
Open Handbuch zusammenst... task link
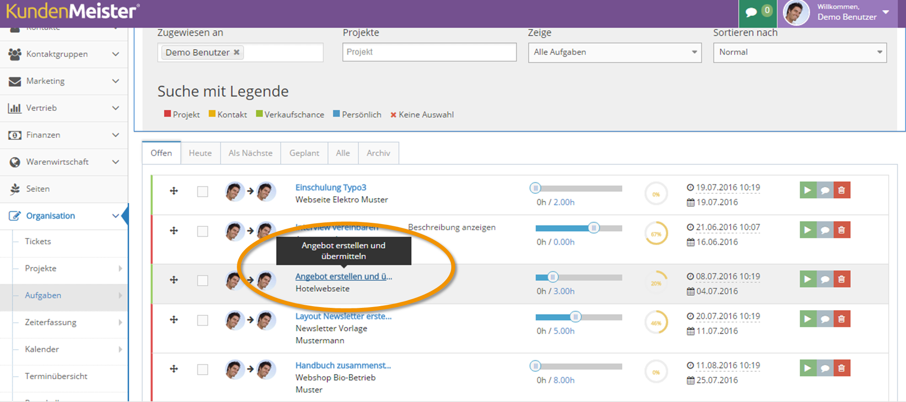point(343,365)
